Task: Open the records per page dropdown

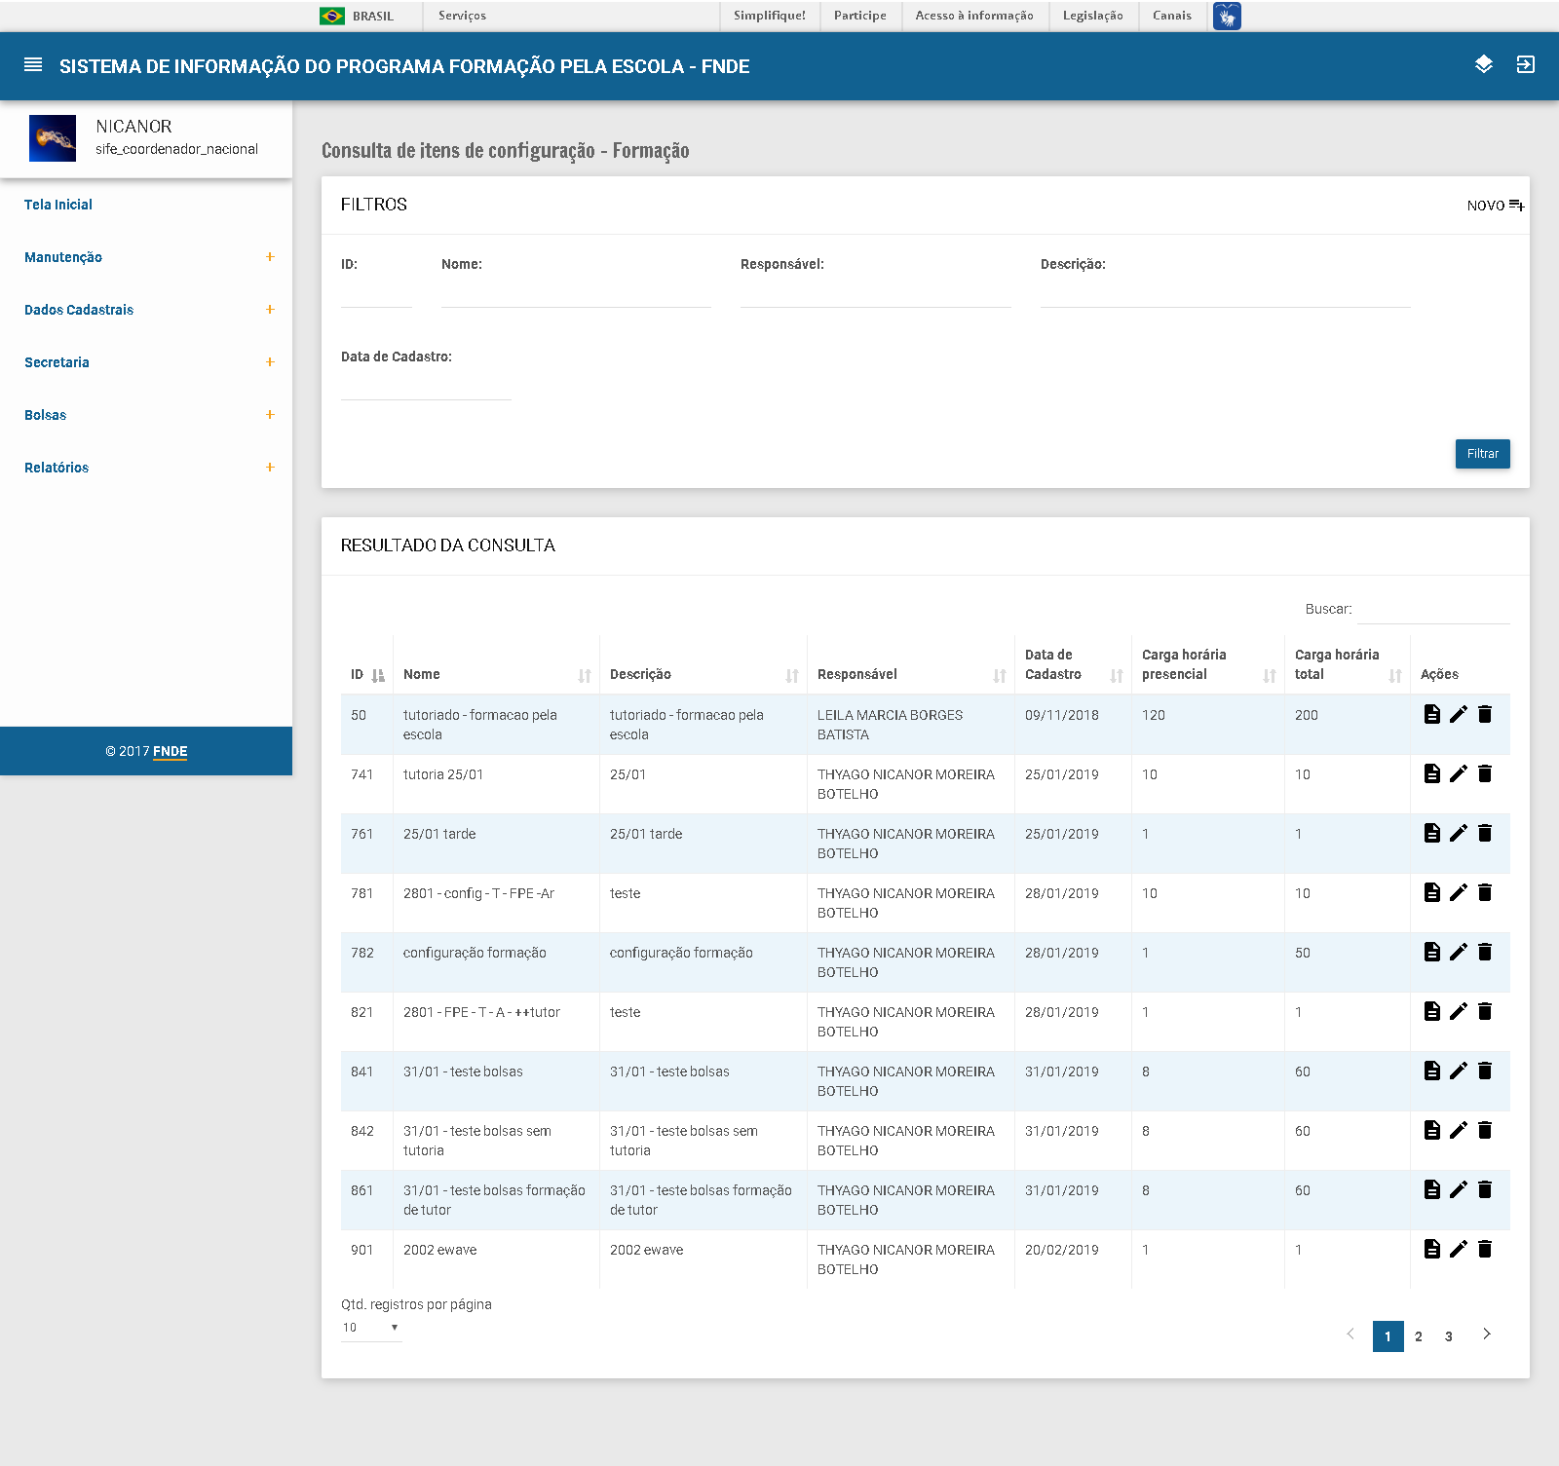Action: (370, 1328)
